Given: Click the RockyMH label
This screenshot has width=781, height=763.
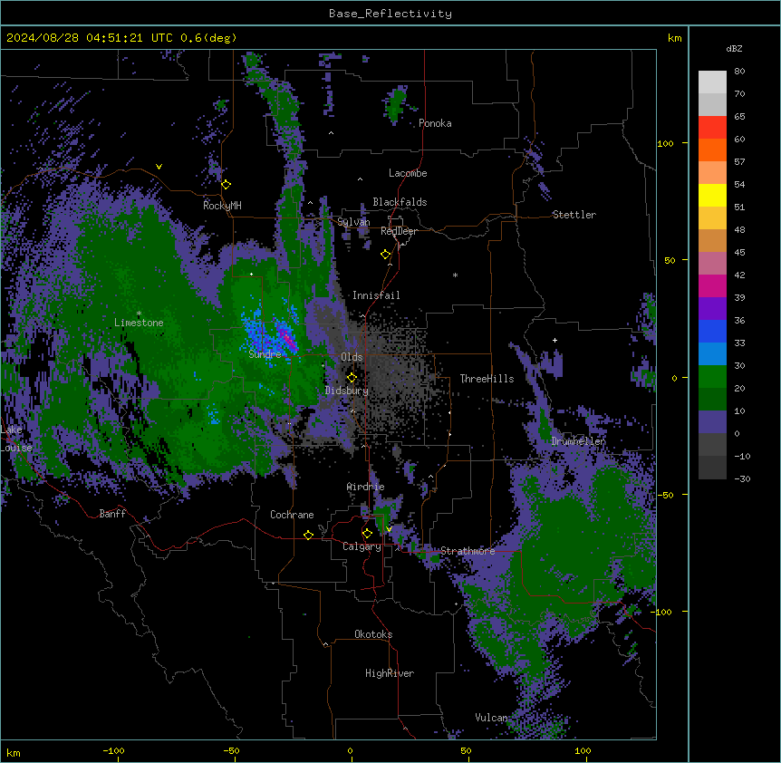Looking at the screenshot, I should (222, 206).
